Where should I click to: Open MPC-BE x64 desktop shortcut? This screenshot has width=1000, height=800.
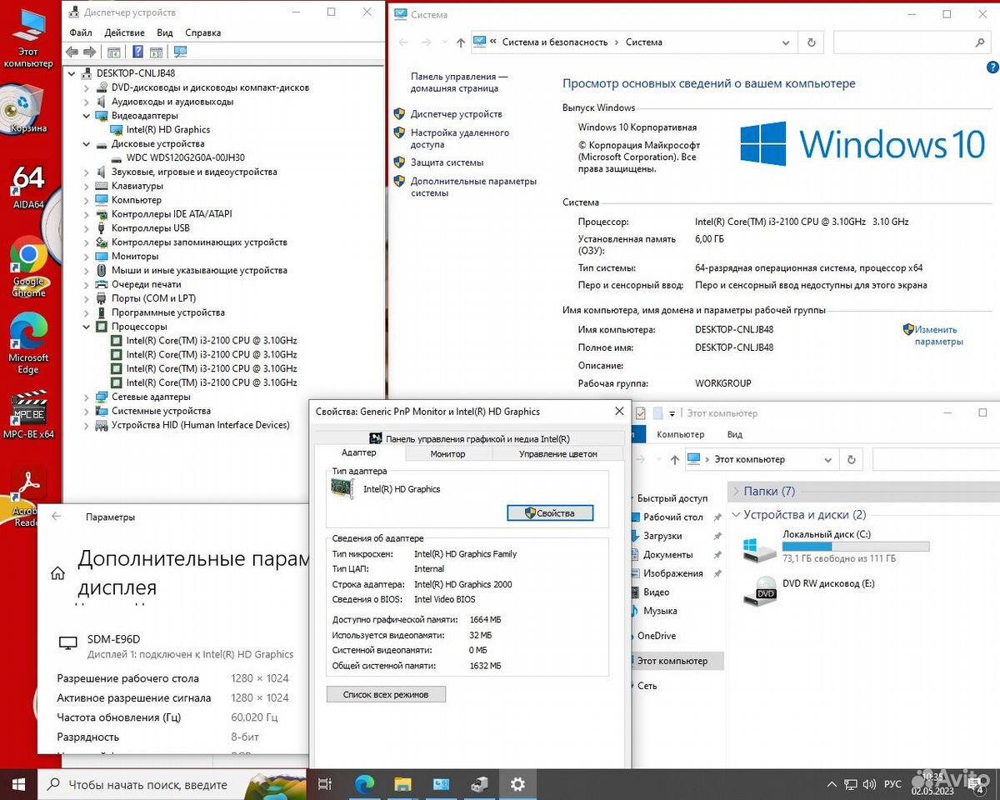coord(28,415)
